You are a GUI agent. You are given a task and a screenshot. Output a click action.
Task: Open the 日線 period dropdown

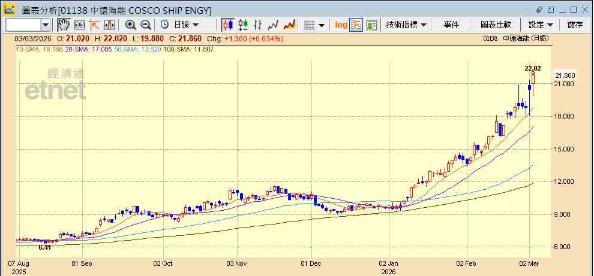click(185, 25)
